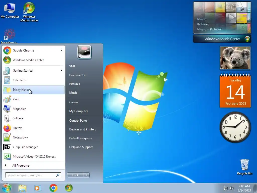257x193 pixels.
Task: Click the user account picture
Action: [84, 52]
